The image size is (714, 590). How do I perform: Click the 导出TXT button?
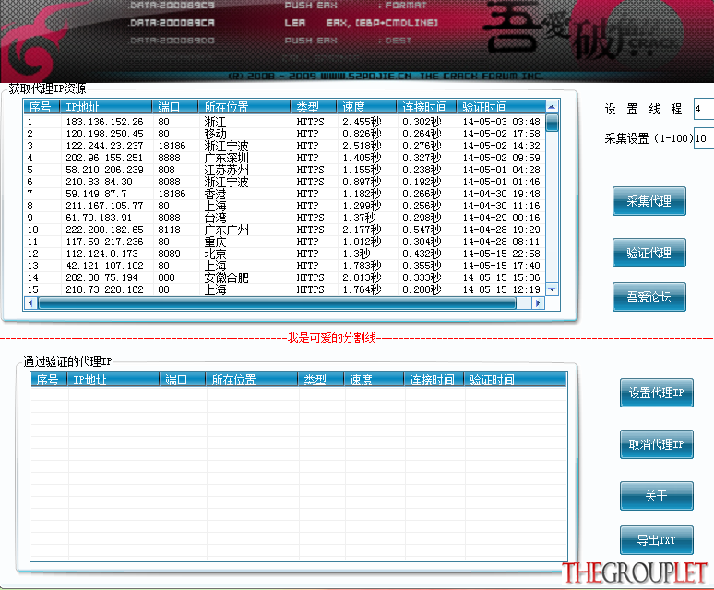[x=656, y=540]
